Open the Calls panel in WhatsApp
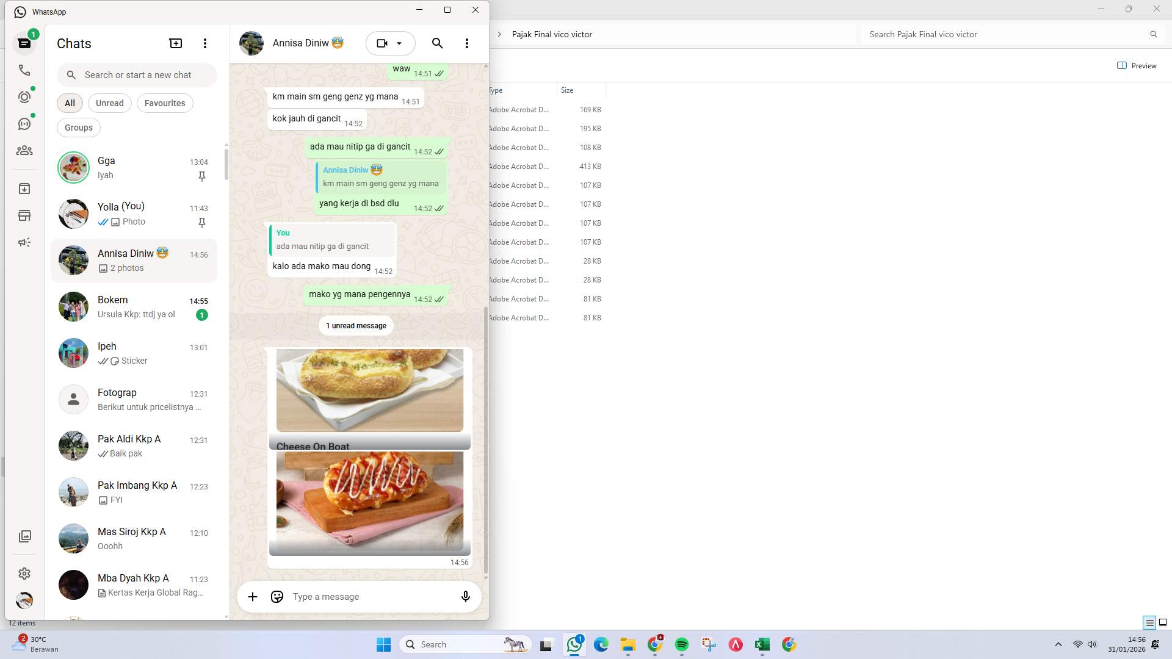 [24, 70]
